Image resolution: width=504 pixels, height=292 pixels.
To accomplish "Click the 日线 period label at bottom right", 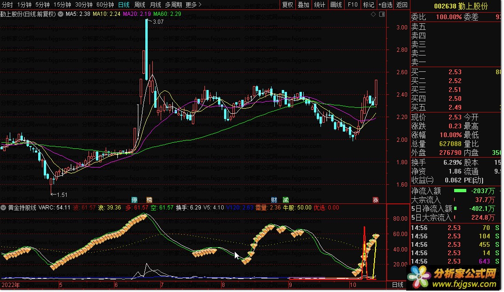I will point(398,285).
